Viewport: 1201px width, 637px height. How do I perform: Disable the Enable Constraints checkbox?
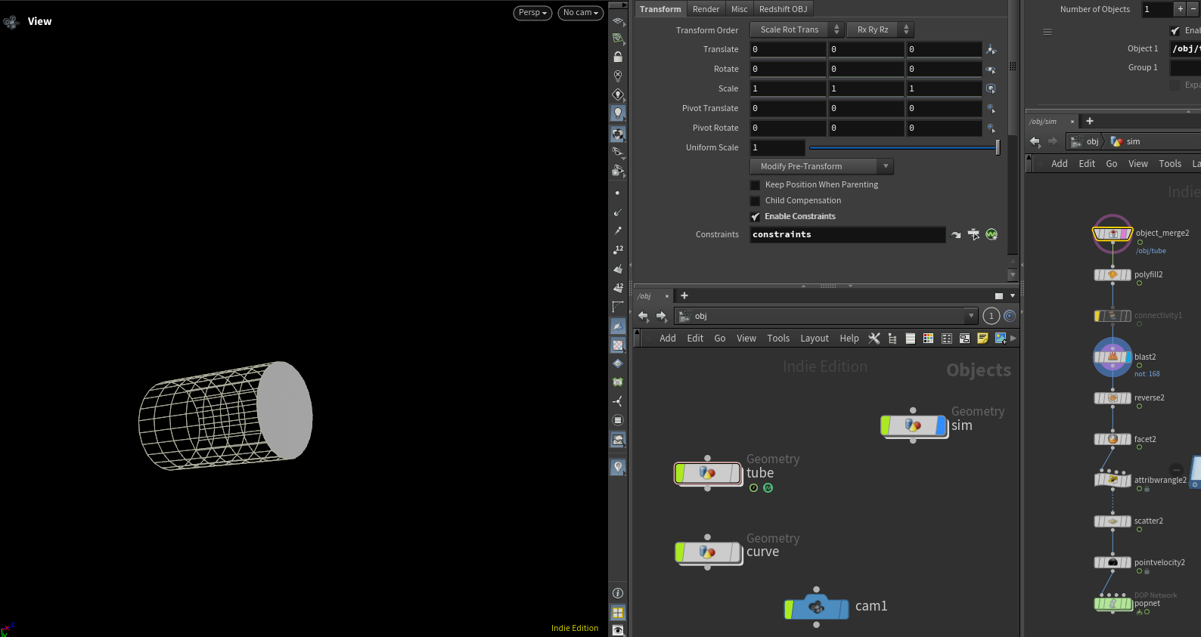(755, 217)
